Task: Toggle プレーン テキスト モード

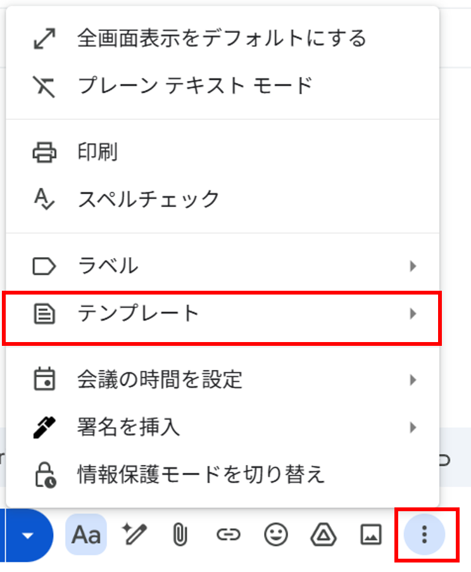Action: pos(222,86)
